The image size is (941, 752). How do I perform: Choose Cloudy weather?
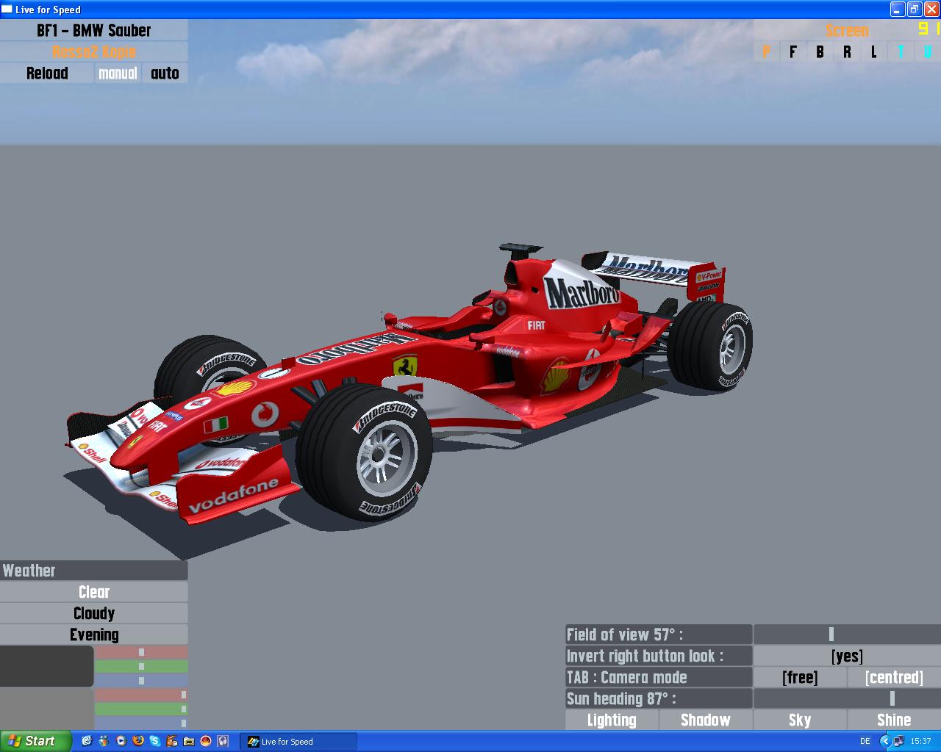(94, 613)
